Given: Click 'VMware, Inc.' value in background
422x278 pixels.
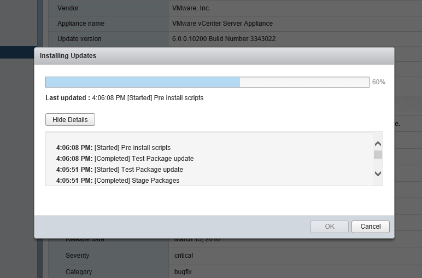Looking at the screenshot, I should [191, 8].
